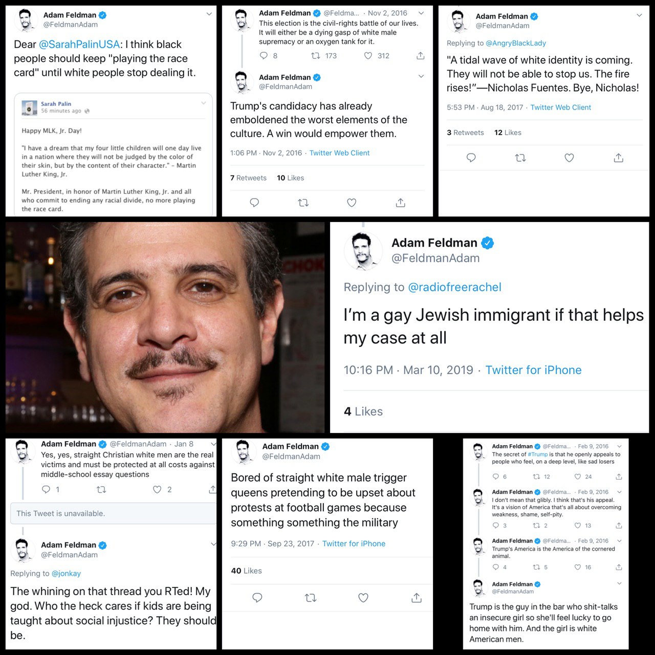Open the @radiofreerachel mention link

coord(454,287)
